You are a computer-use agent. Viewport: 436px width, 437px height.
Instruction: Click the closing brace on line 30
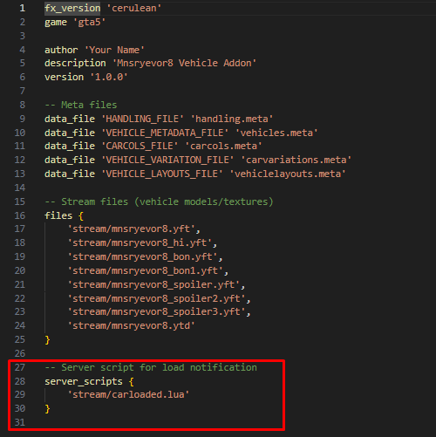(x=47, y=409)
